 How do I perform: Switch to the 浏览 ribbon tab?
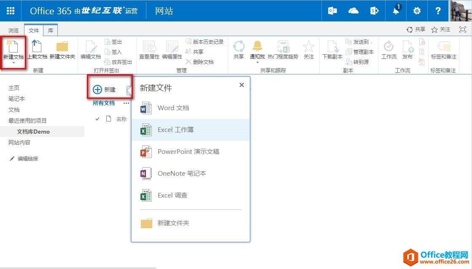[x=13, y=30]
